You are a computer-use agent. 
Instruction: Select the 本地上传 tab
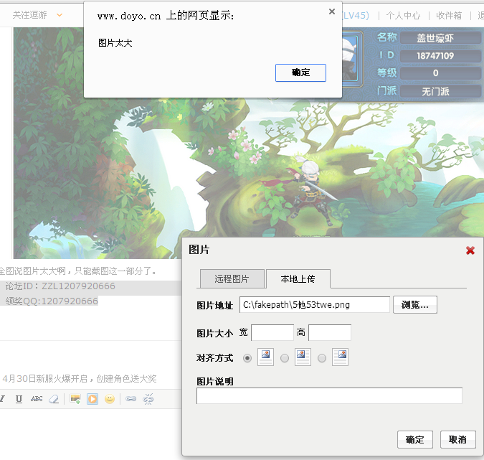pyautogui.click(x=298, y=279)
